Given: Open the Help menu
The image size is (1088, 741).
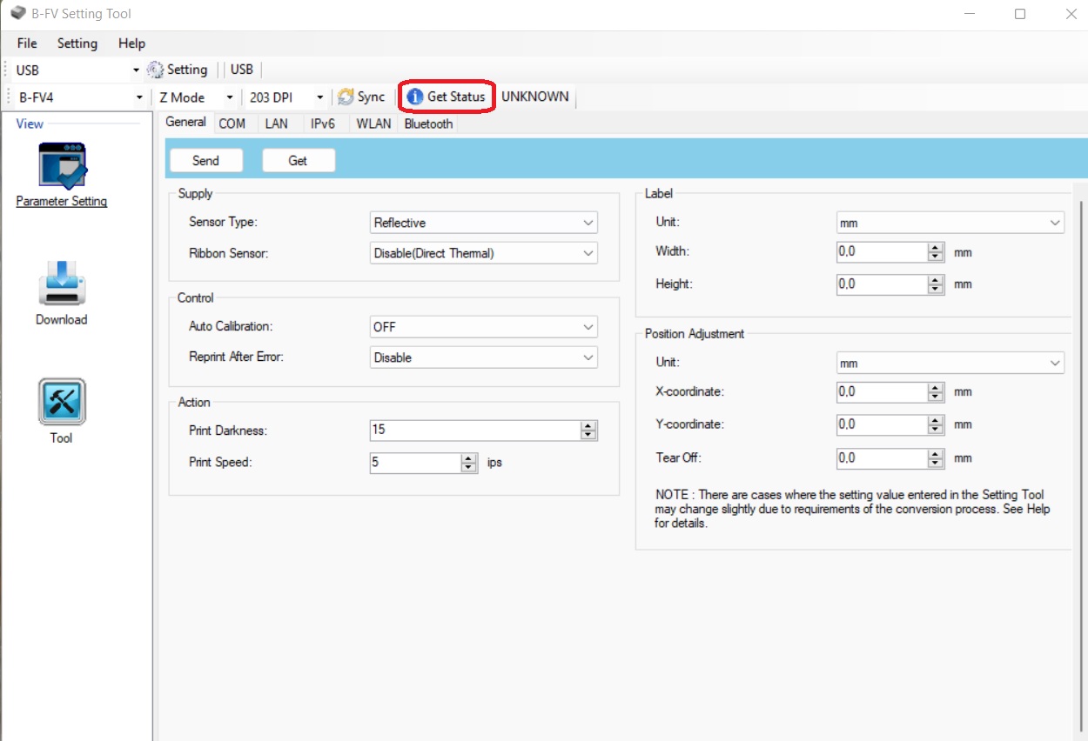Looking at the screenshot, I should point(132,43).
